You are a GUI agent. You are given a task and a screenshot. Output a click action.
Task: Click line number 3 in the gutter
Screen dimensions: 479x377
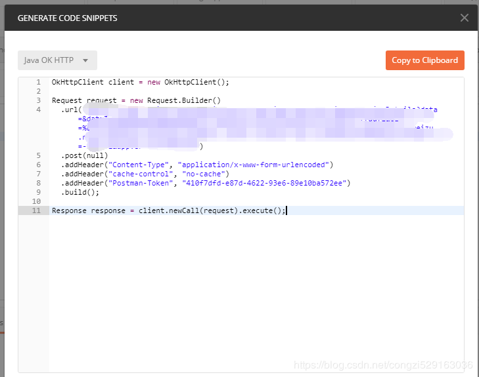click(38, 100)
